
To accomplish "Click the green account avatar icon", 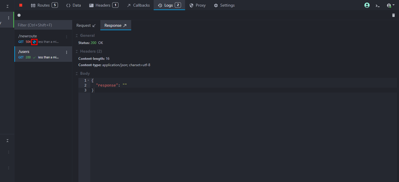I will tap(367, 5).
